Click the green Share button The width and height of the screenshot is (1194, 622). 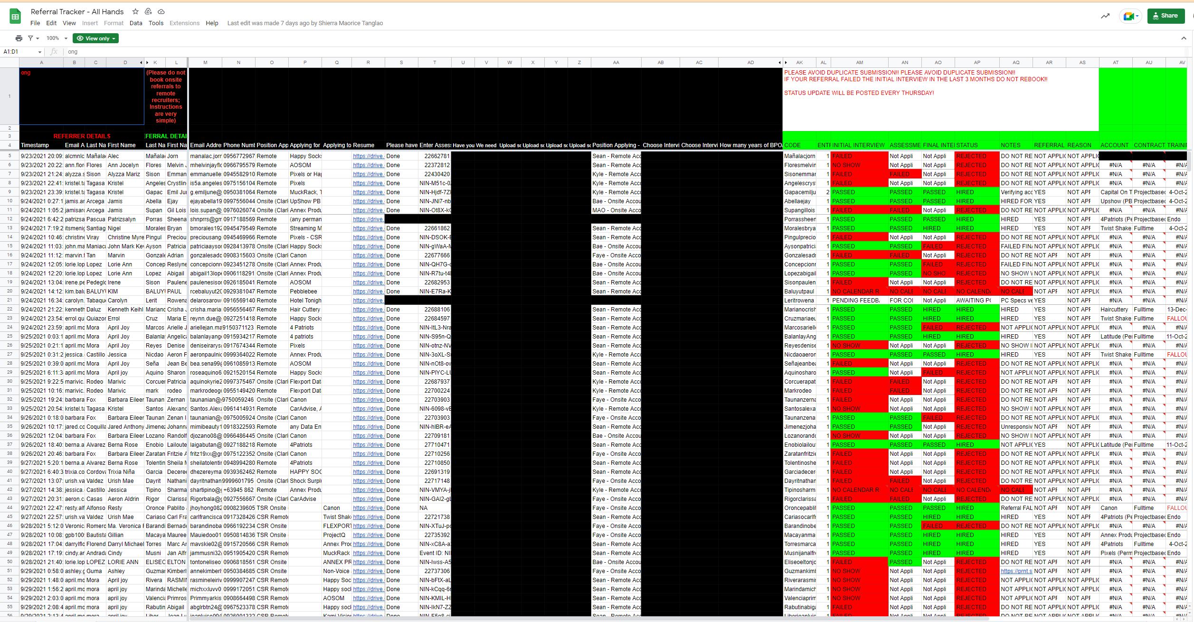(x=1165, y=16)
